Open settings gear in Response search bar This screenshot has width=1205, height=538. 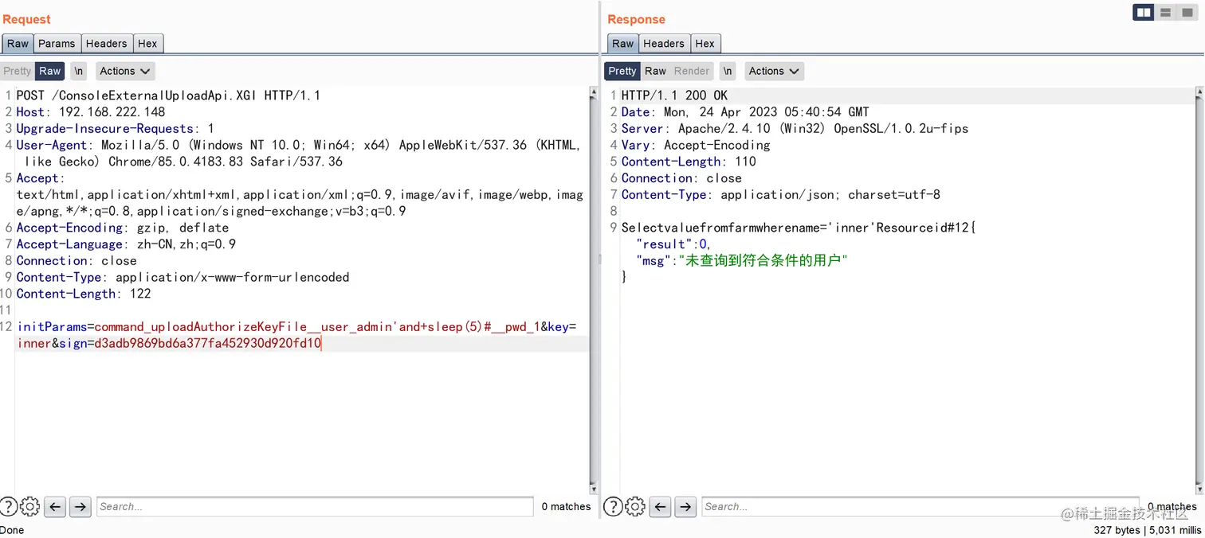(x=635, y=506)
